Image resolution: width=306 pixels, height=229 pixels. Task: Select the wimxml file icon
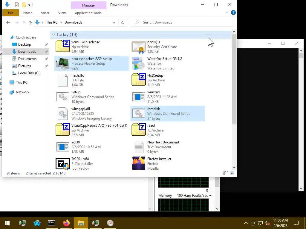[139, 97]
